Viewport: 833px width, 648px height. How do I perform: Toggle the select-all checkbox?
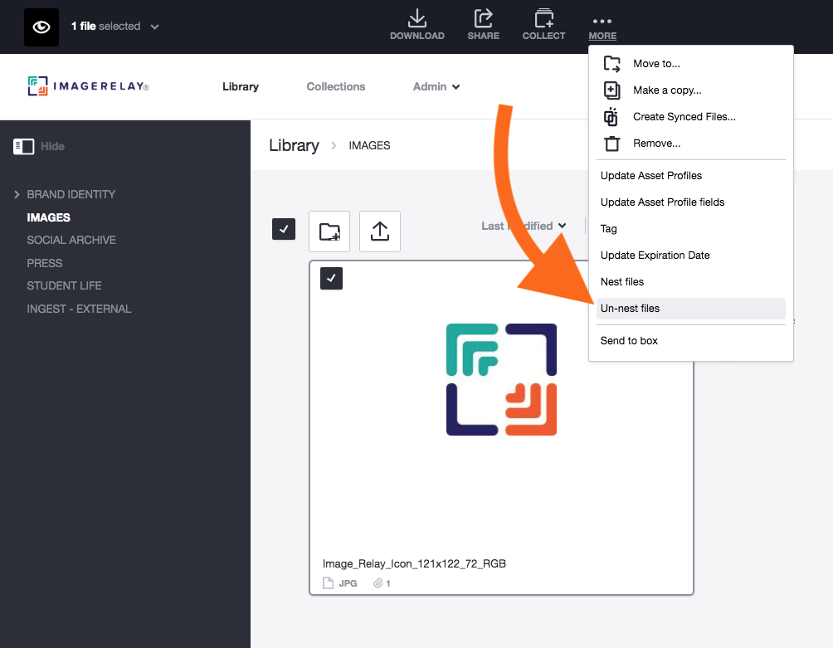click(x=284, y=229)
